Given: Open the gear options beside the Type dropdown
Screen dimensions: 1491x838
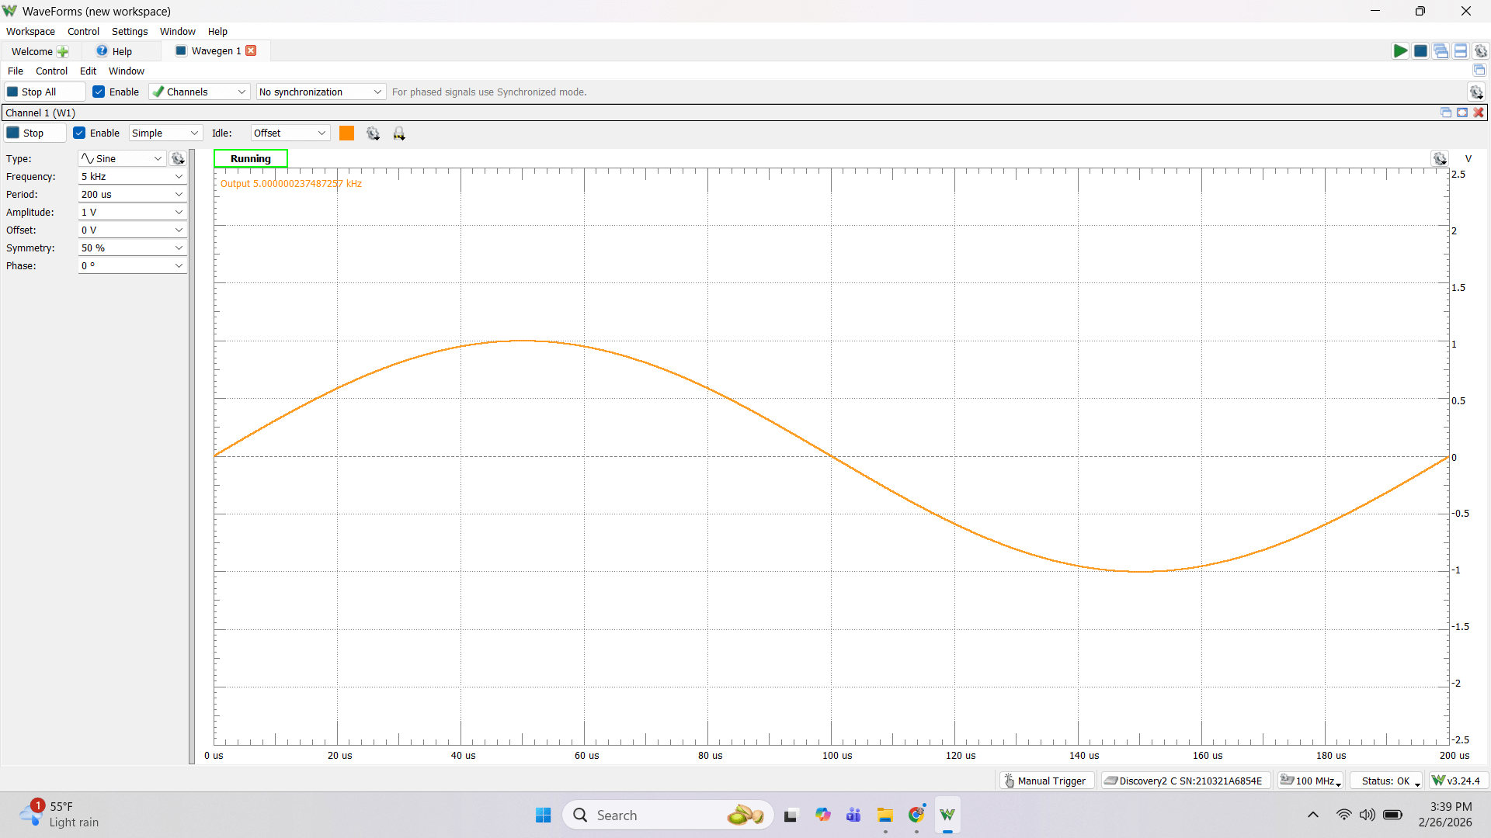Looking at the screenshot, I should 178,158.
